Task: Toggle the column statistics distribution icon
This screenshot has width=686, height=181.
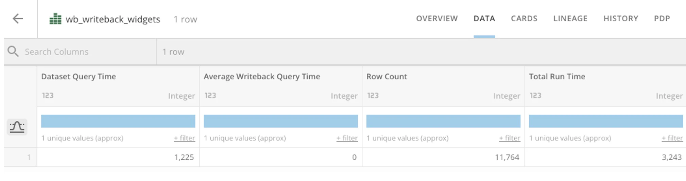Action: point(17,127)
